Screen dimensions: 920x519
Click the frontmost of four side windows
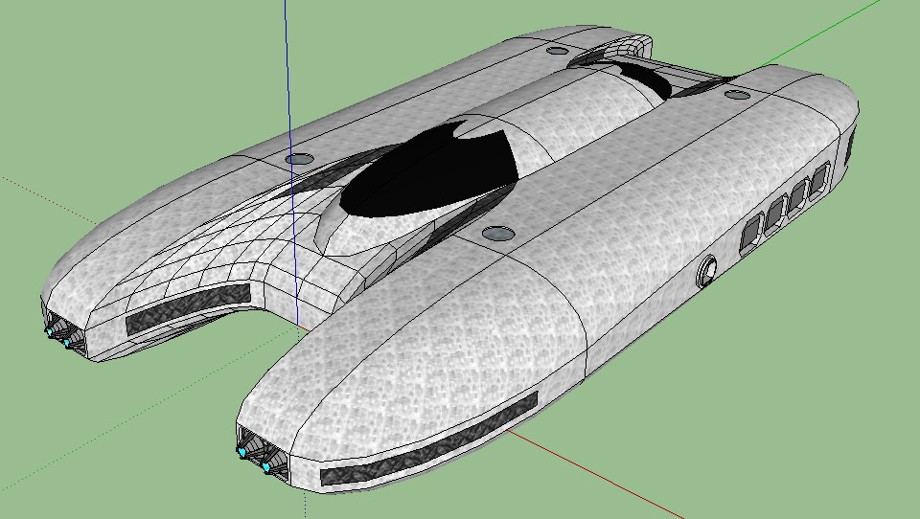[752, 231]
